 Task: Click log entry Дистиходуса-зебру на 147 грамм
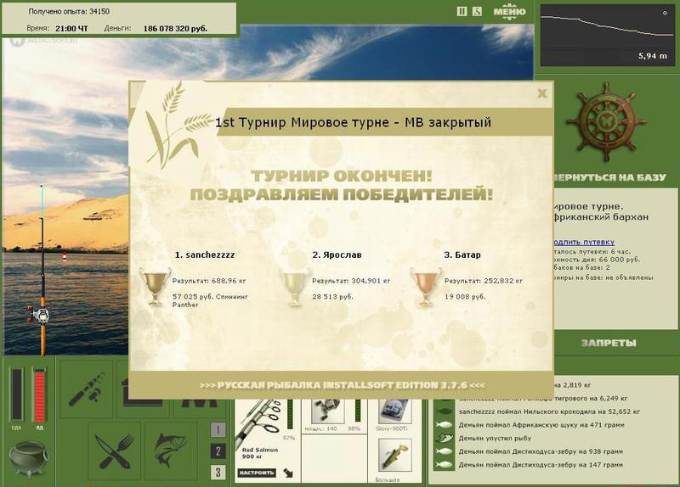click(x=541, y=465)
